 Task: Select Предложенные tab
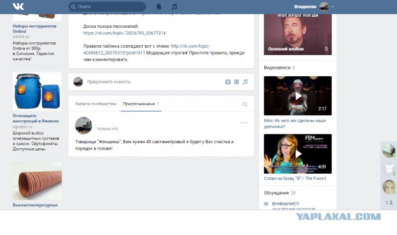pyautogui.click(x=141, y=104)
